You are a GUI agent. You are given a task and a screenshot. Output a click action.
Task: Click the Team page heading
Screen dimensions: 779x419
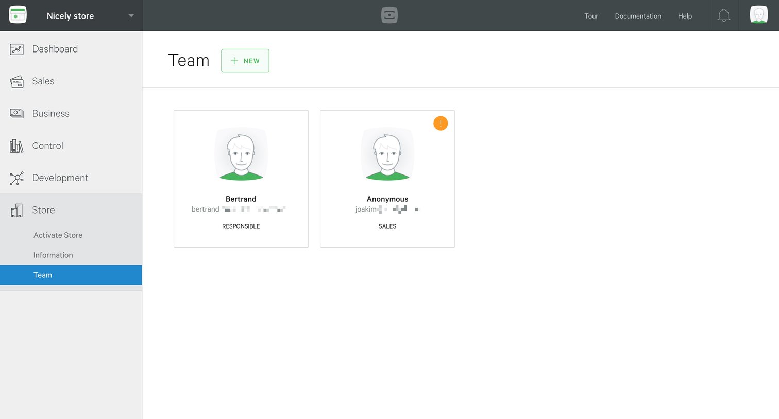click(x=189, y=60)
